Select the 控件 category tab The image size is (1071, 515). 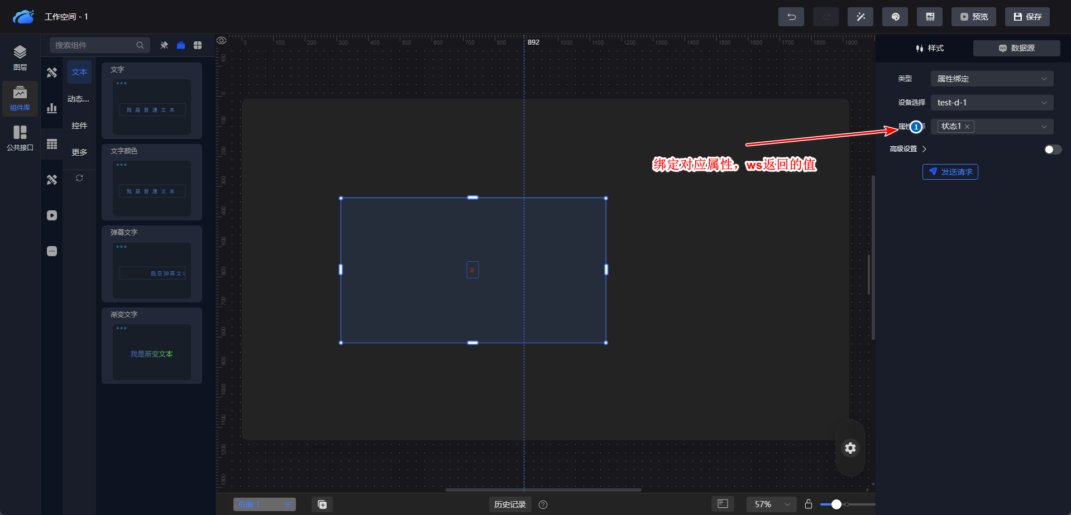coord(79,126)
